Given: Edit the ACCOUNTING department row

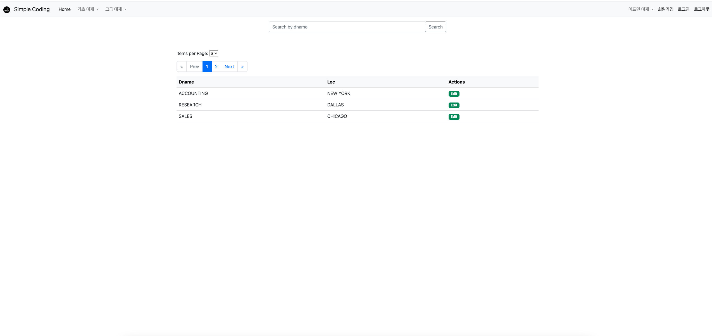Looking at the screenshot, I should (x=454, y=94).
